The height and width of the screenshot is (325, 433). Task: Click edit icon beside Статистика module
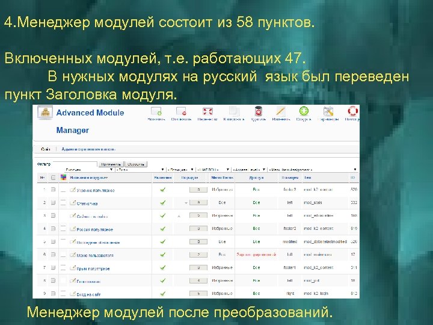point(73,203)
